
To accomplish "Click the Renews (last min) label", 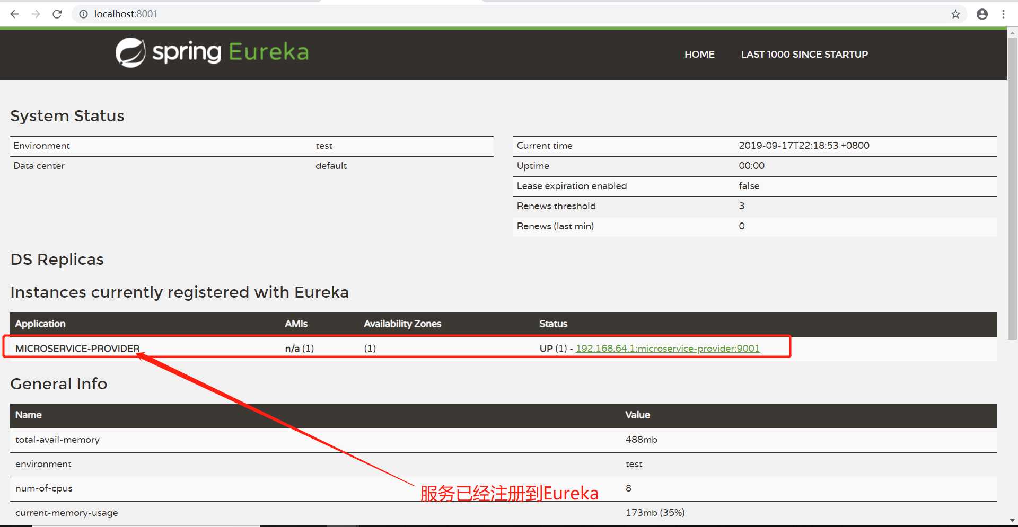I will (x=555, y=226).
